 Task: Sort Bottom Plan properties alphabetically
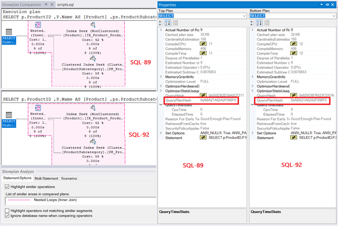[259, 23]
